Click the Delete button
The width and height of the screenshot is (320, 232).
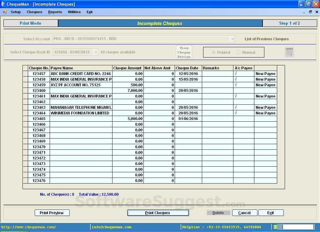point(218,213)
